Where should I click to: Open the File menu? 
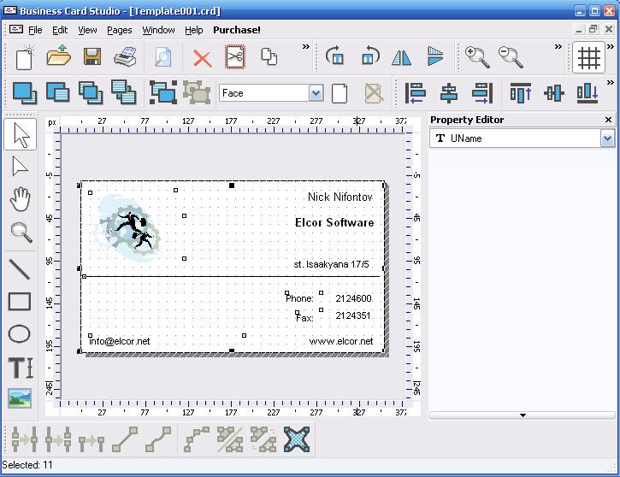pos(35,30)
